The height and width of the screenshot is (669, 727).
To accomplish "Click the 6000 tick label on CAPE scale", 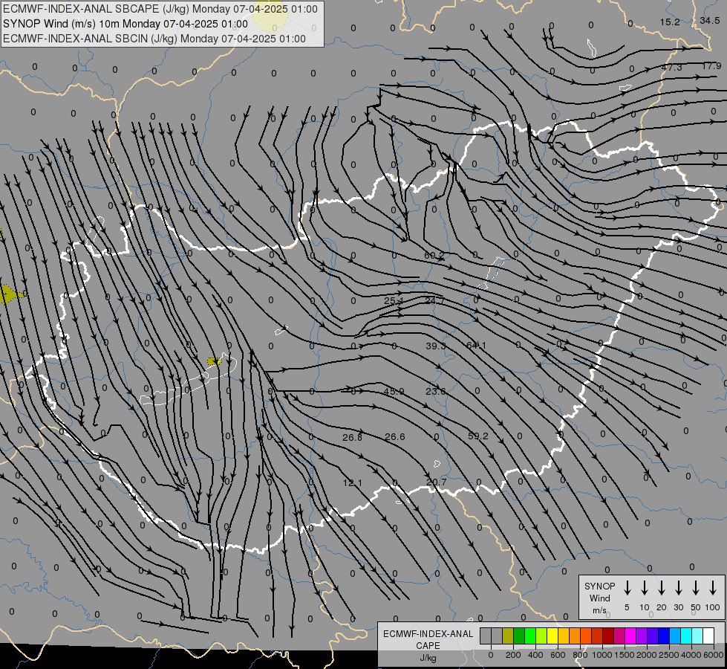I will pos(714,655).
